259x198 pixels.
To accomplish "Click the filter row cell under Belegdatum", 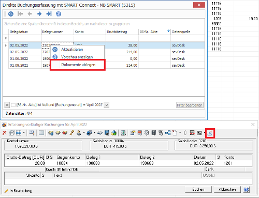I will click(x=25, y=38).
